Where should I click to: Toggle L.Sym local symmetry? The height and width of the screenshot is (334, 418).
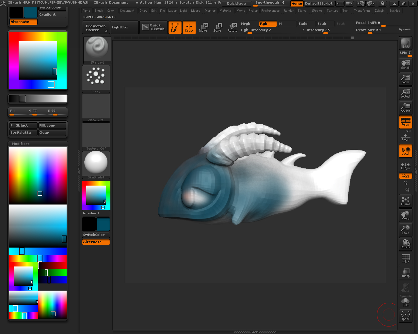[405, 166]
